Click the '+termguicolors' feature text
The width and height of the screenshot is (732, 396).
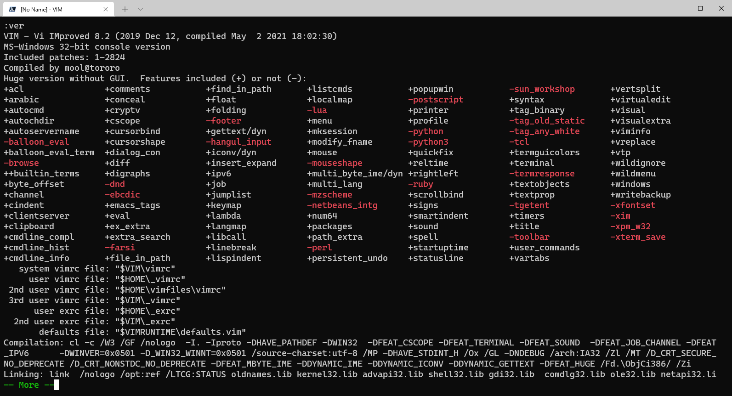(x=545, y=153)
